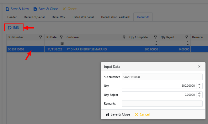
Task: Decrease the Qty Reject filter value in the grid
Action: [x=188, y=44]
